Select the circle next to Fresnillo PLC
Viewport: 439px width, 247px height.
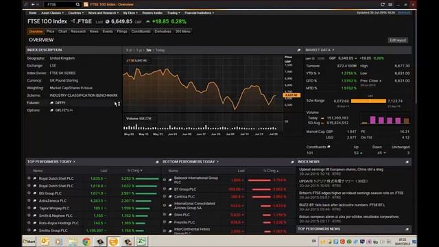[x=165, y=222]
